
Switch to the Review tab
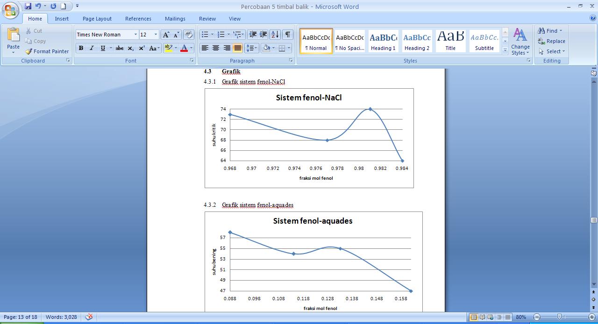pos(207,19)
